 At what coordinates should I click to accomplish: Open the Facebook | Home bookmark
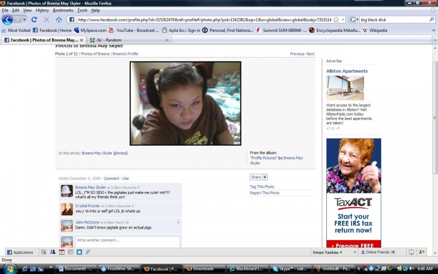point(52,30)
